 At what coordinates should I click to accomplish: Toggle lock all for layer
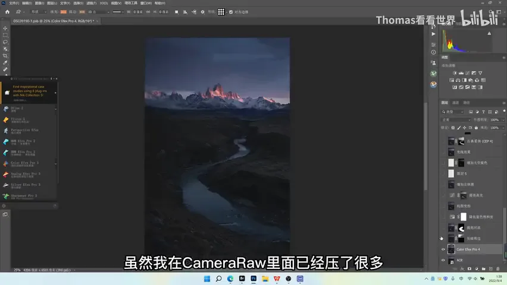pos(476,128)
